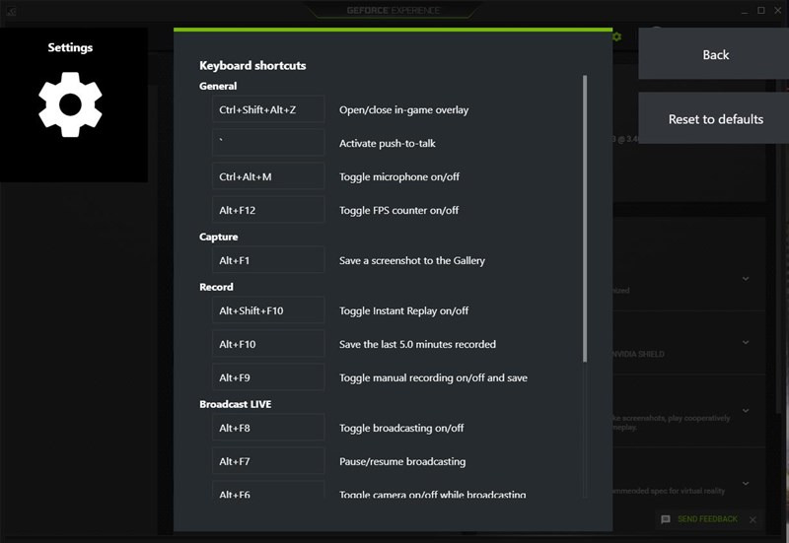Click the 'General' section heading
The width and height of the screenshot is (789, 543).
coord(218,86)
